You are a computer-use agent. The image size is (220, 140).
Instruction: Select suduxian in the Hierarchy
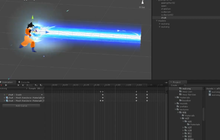(x=166, y=12)
